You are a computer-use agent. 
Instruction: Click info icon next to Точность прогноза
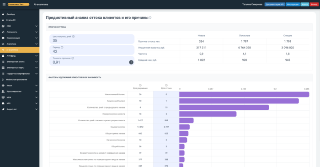point(73,58)
